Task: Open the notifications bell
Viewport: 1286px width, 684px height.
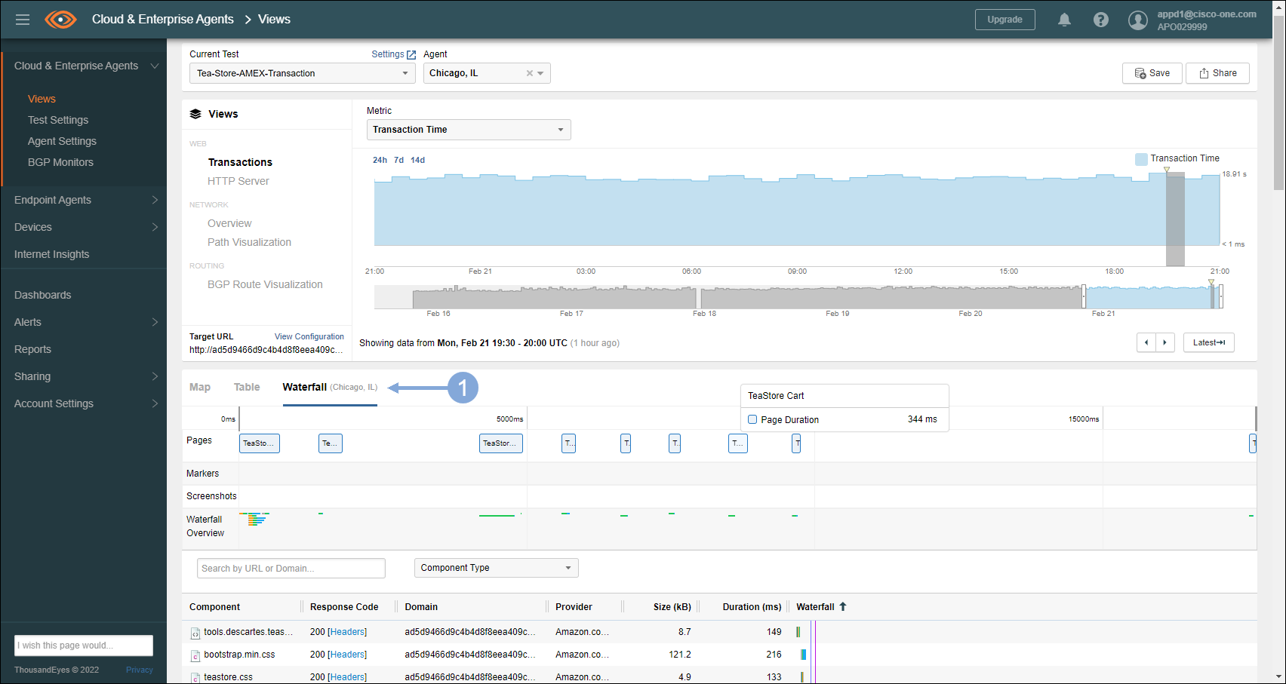Action: pyautogui.click(x=1064, y=20)
